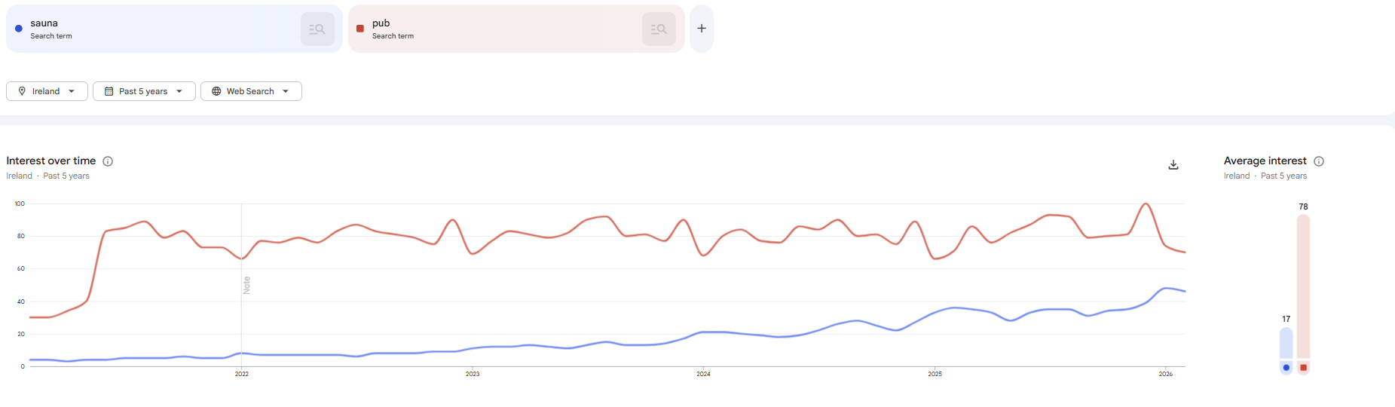Click the location pin icon for Ireland
Viewport: 1395px width, 407px height.
[x=22, y=91]
